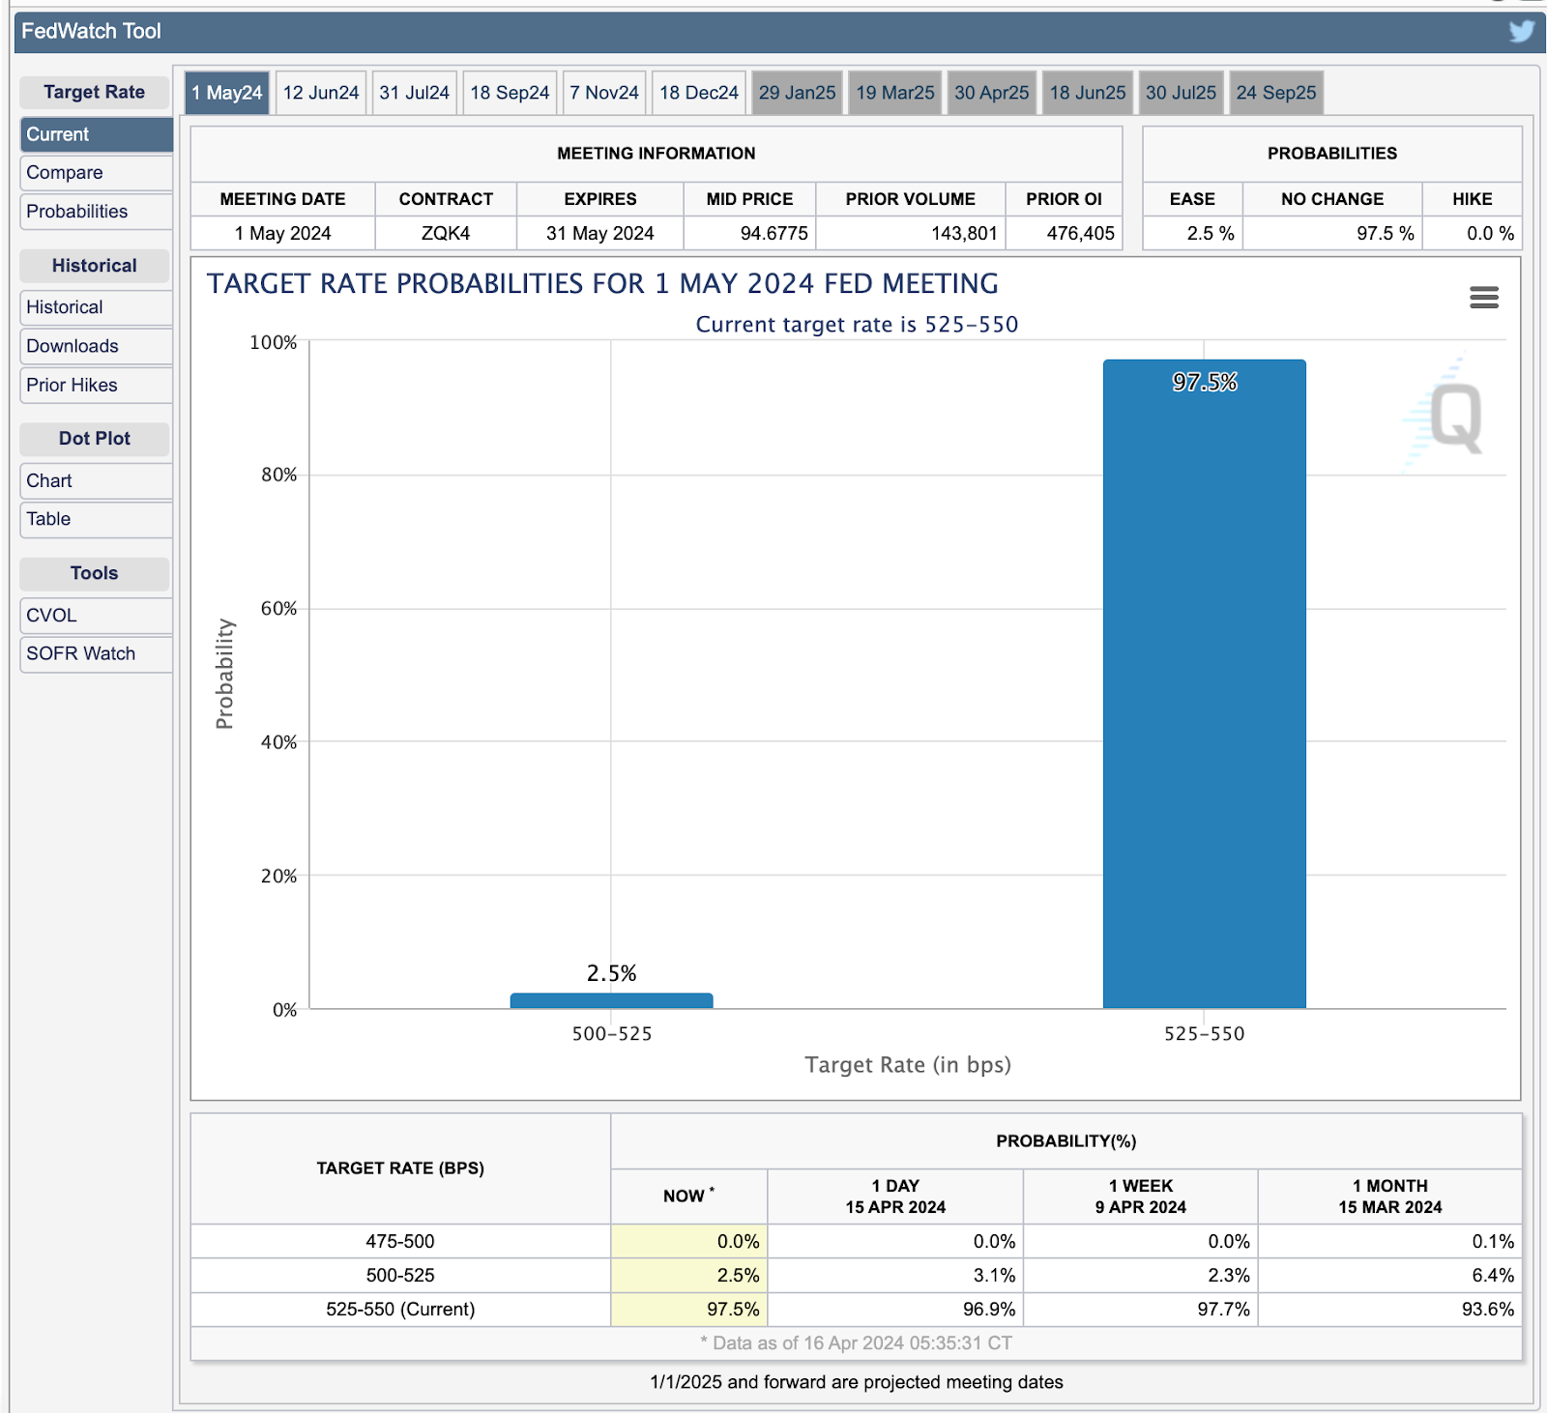This screenshot has height=1413, width=1547.
Task: Open the 30 Apr25 tab
Action: 991,93
